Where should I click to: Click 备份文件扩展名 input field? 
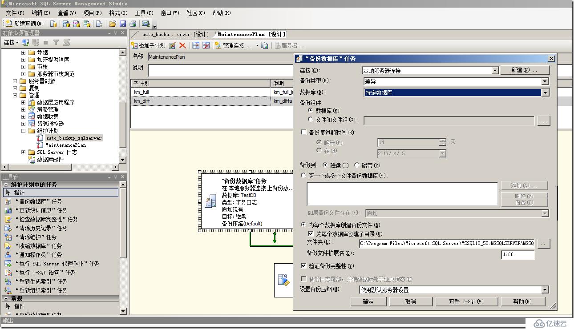point(517,255)
